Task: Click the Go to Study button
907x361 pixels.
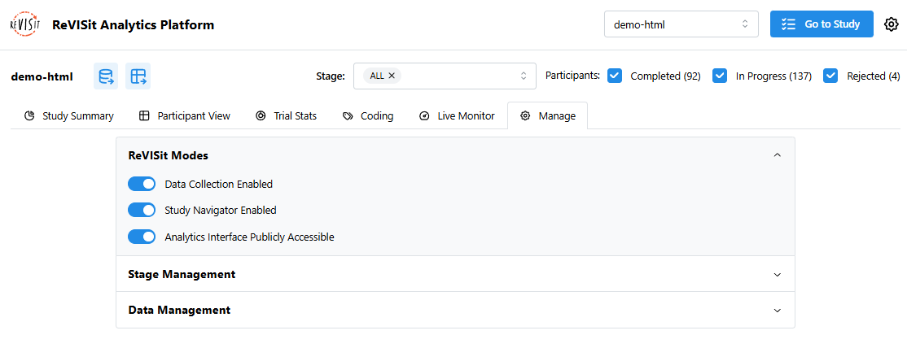Action: [x=822, y=24]
